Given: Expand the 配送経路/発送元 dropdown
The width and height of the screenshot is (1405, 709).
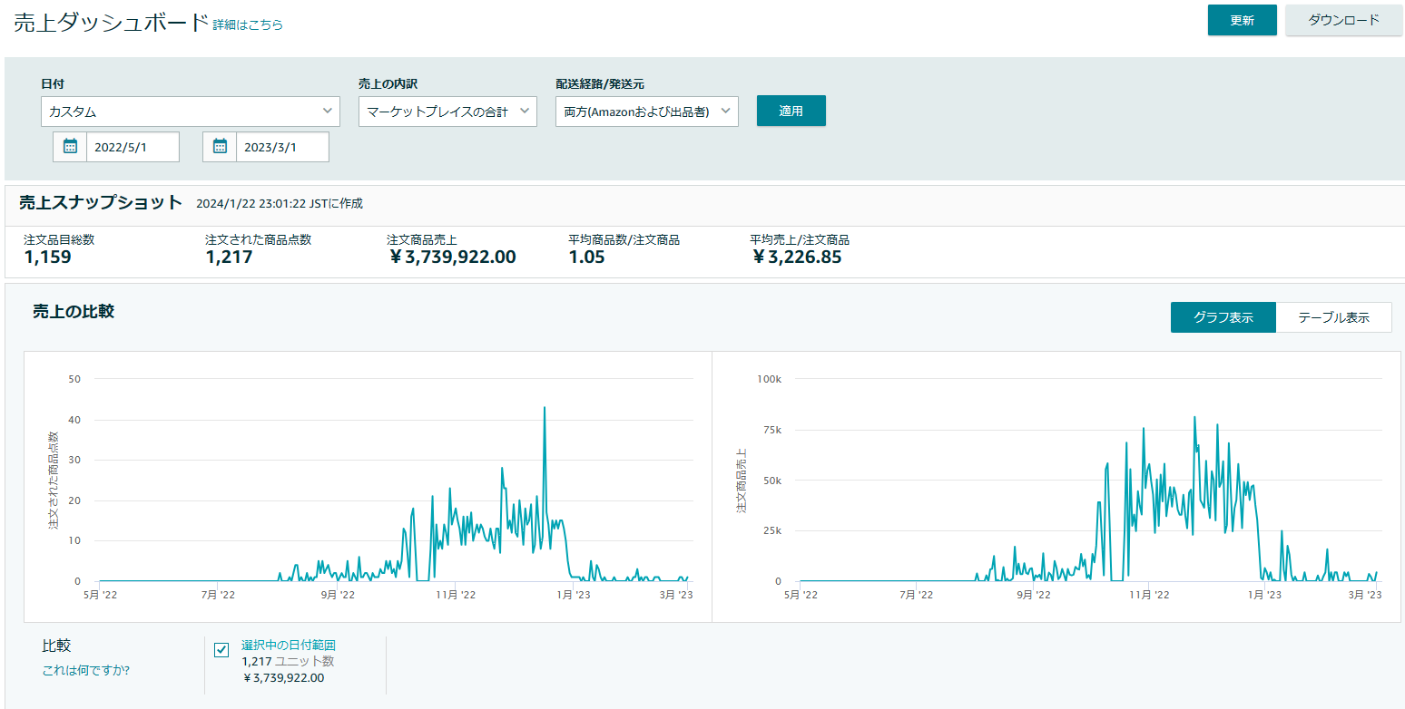Looking at the screenshot, I should 647,112.
